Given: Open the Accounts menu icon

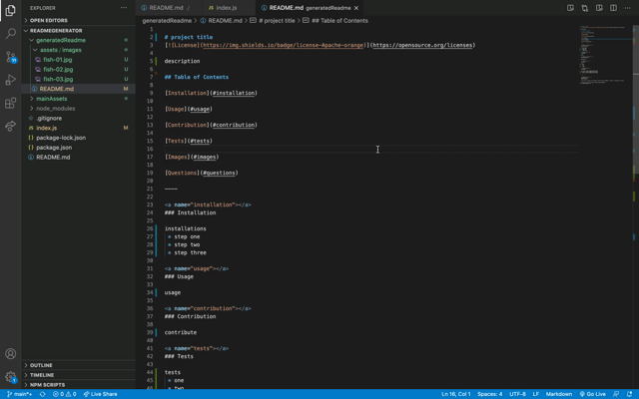Looking at the screenshot, I should coord(11,354).
